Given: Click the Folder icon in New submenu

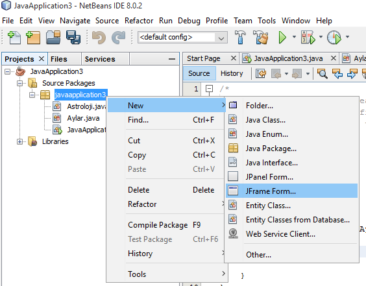Looking at the screenshot, I should tap(233, 105).
